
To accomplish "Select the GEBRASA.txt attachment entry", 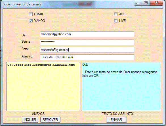I will [41, 65].
